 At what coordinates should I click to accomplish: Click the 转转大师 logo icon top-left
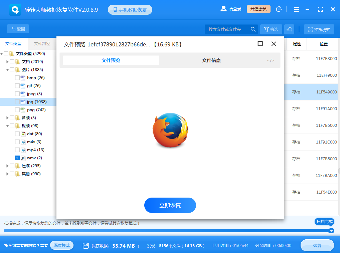pos(14,9)
